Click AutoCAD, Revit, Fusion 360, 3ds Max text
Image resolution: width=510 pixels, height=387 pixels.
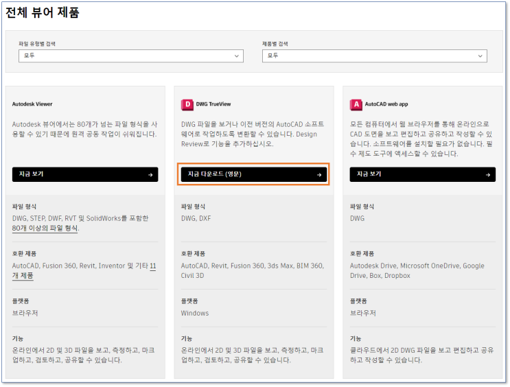[253, 270]
